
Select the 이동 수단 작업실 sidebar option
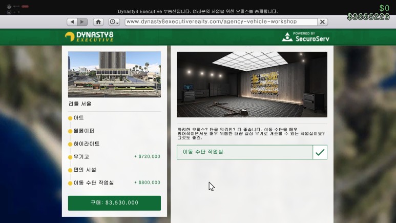[94, 183]
